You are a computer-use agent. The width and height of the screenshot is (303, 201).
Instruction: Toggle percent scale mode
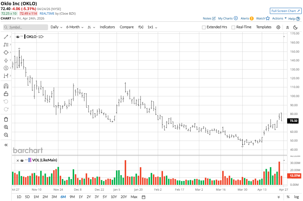(288, 197)
